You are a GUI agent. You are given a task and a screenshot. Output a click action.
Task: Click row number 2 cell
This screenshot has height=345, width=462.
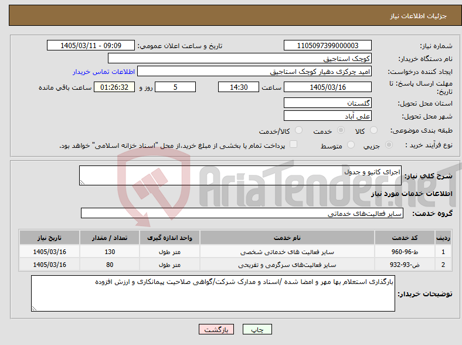443,265
